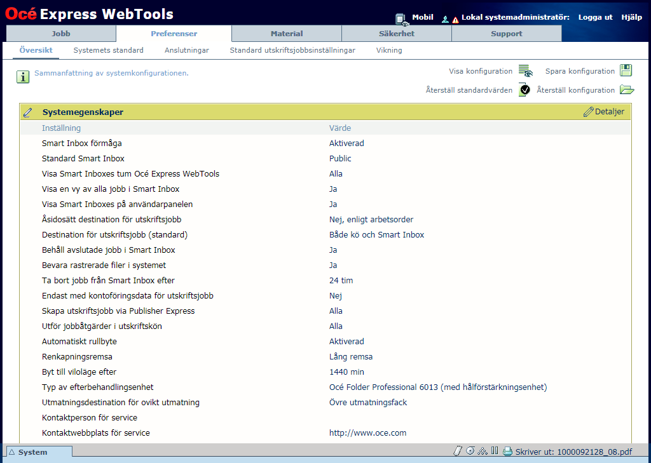Image resolution: width=651 pixels, height=463 pixels.
Task: Open the Jobb tab
Action: click(61, 34)
